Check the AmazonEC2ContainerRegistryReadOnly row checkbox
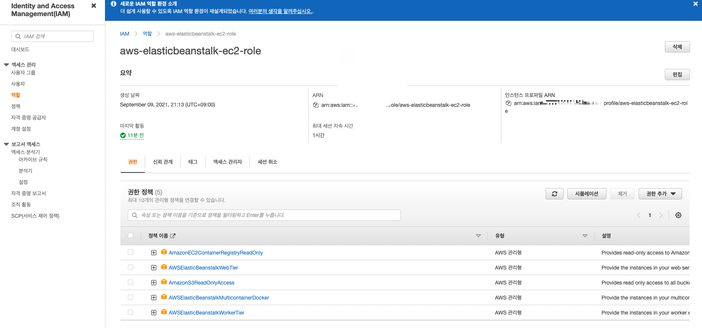Viewport: 702px width, 328px height. pyautogui.click(x=130, y=252)
